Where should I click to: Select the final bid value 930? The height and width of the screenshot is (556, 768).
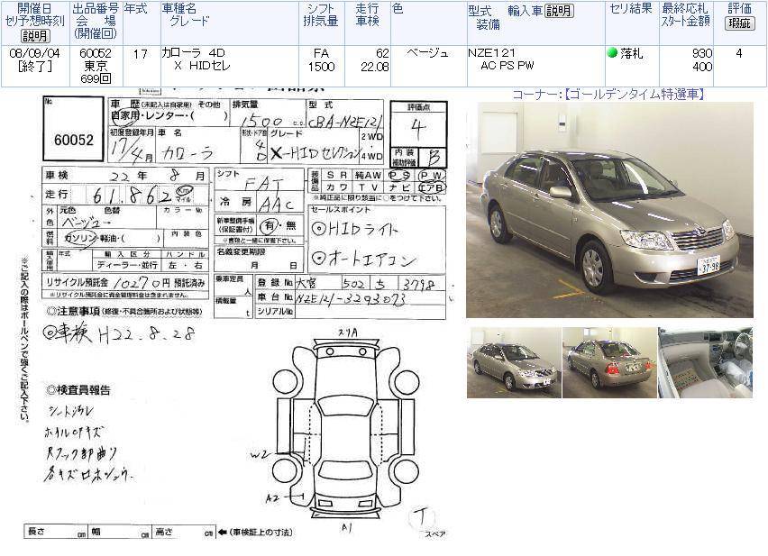click(702, 53)
